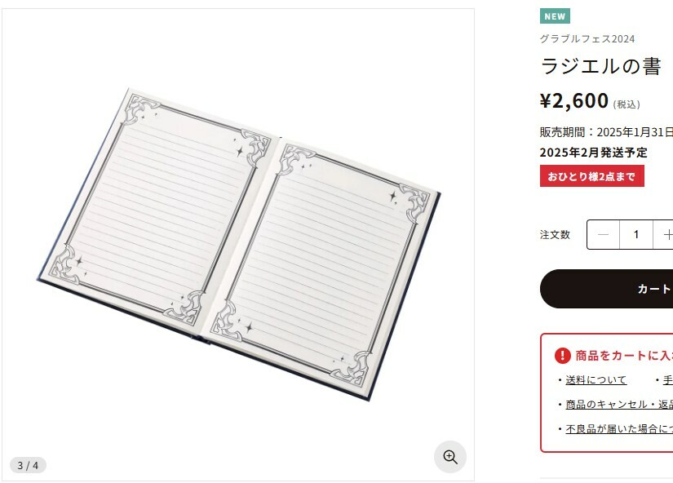Screen dimensions: 673x483
Task: Click the 2025年2月発送予定 shipping notice
Action: click(593, 153)
